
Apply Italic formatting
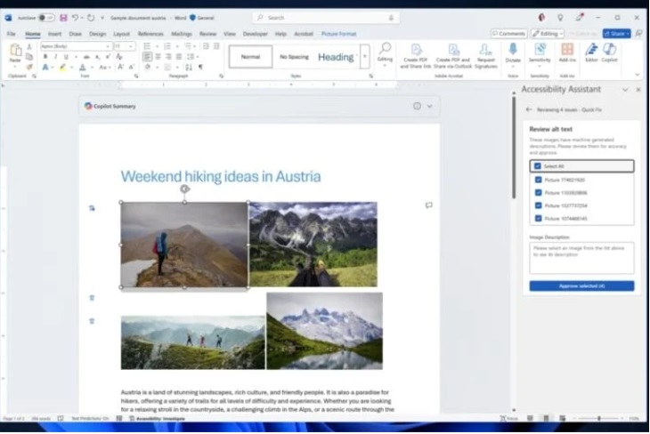(x=55, y=56)
